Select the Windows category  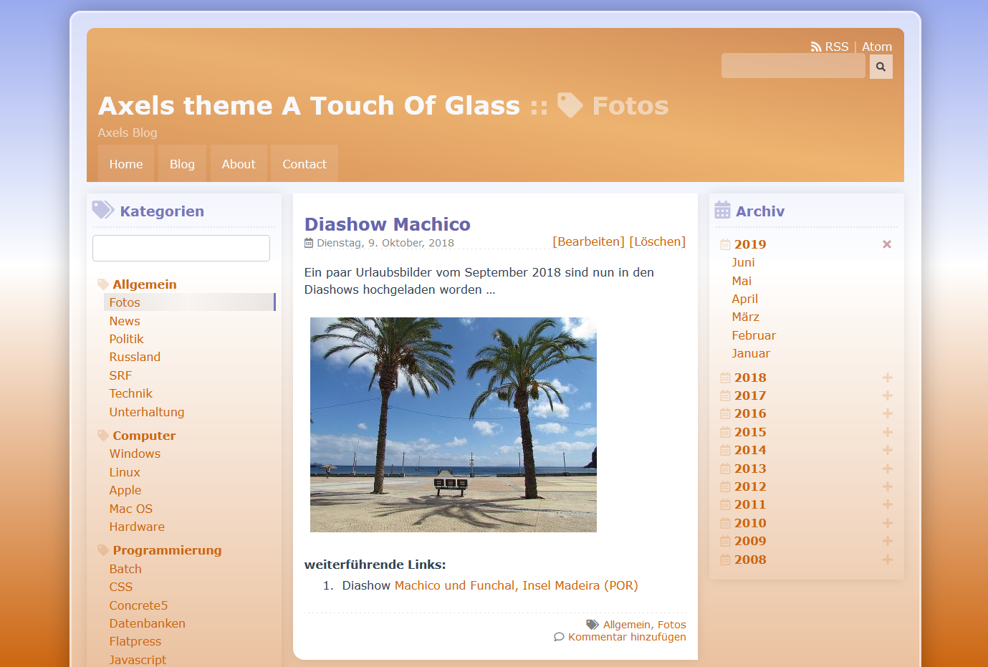click(x=135, y=454)
